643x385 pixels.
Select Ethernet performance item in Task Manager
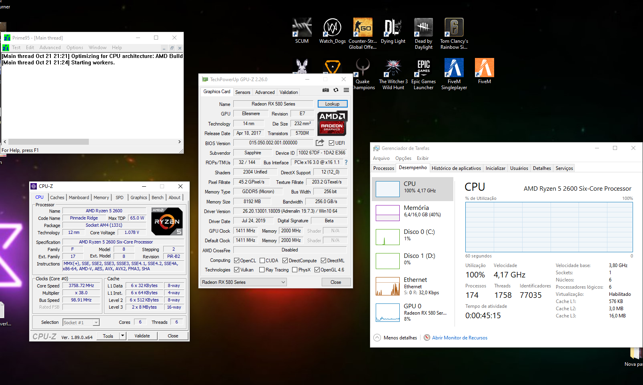(x=413, y=286)
